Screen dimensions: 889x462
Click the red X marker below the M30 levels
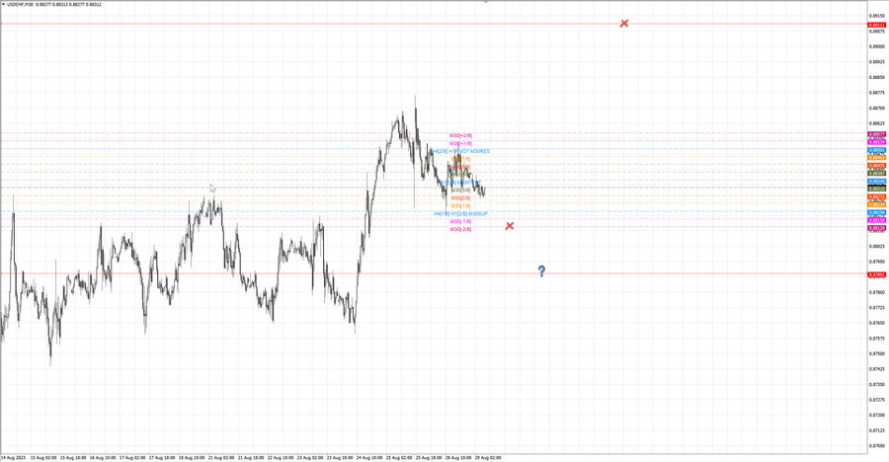click(509, 226)
